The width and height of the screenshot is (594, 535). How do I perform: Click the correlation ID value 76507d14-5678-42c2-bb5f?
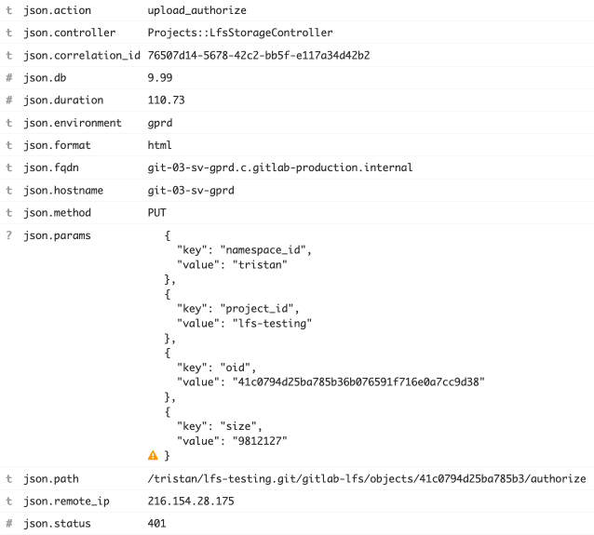259,55
